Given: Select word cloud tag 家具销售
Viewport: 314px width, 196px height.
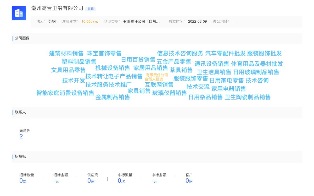Looking at the screenshot, I should (139, 91).
